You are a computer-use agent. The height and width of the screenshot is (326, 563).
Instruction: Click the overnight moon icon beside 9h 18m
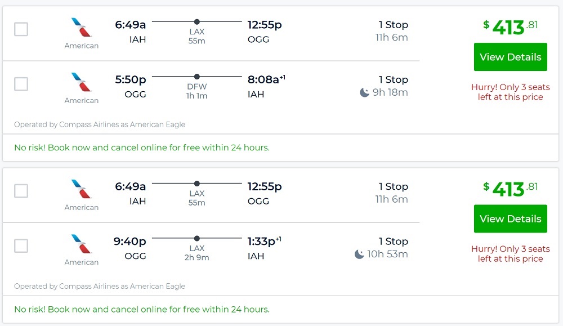click(x=365, y=92)
